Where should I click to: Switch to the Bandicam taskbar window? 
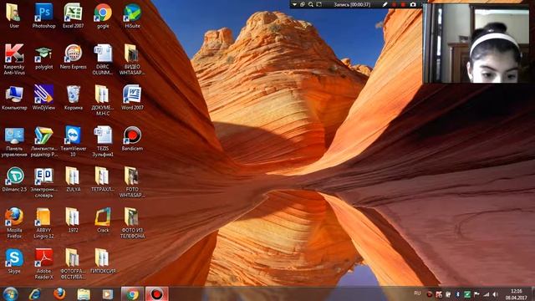(156, 293)
